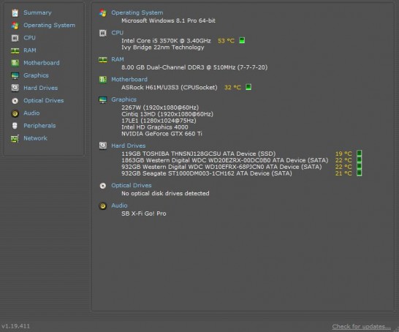
Task: Click the Hard Drives disk icon in sidebar
Action: click(15, 88)
